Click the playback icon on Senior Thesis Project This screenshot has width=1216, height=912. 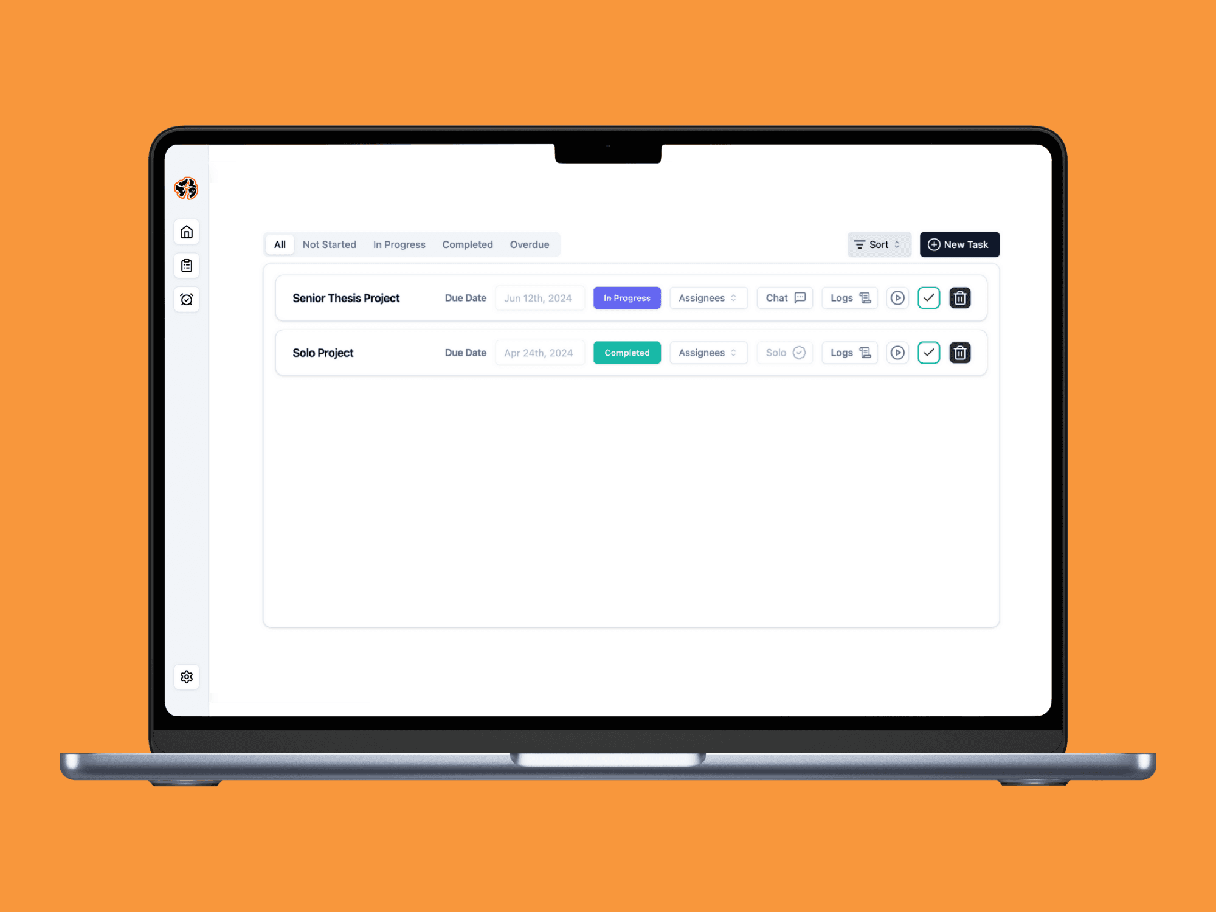click(x=896, y=298)
